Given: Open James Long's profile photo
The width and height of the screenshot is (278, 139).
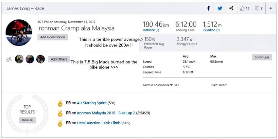Looking at the screenshot, I should tap(19, 33).
